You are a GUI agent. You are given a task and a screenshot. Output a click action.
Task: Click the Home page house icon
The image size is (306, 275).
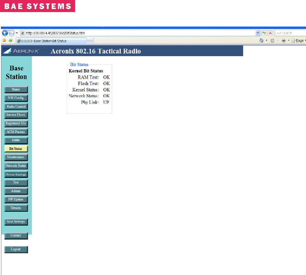(261, 40)
